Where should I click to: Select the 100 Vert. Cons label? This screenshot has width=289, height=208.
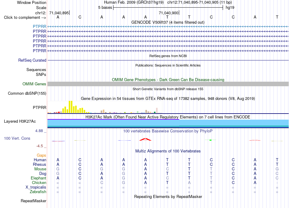[17, 138]
